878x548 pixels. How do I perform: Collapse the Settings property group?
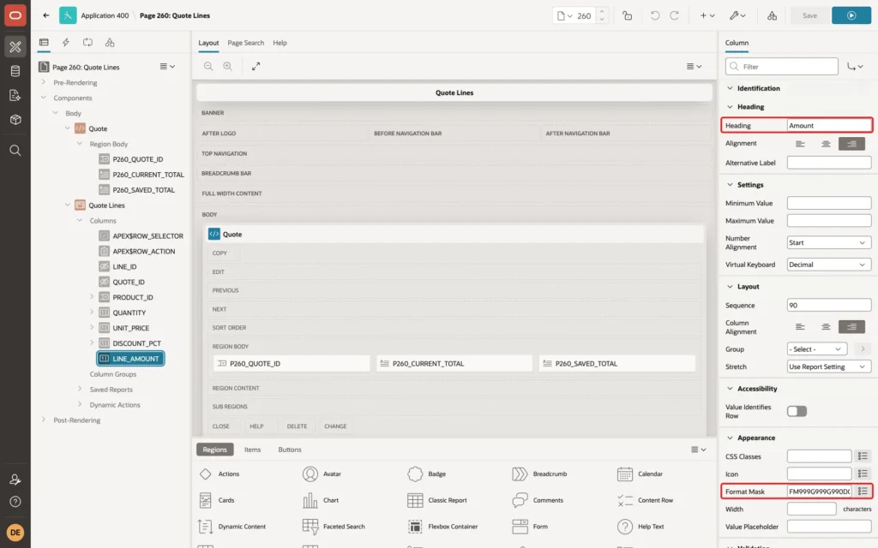point(730,185)
